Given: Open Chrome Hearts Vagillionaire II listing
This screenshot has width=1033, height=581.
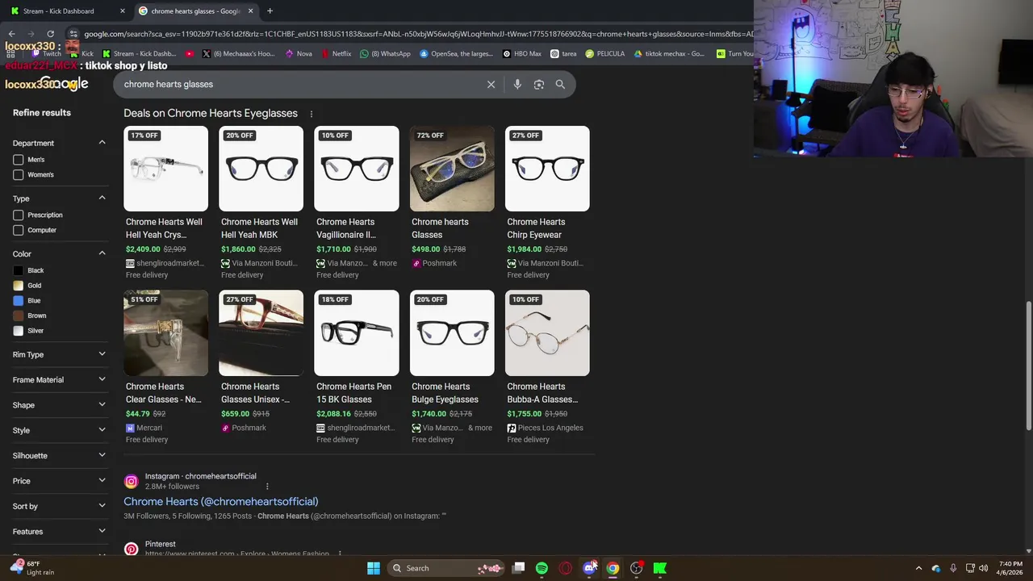Looking at the screenshot, I should click(x=347, y=228).
